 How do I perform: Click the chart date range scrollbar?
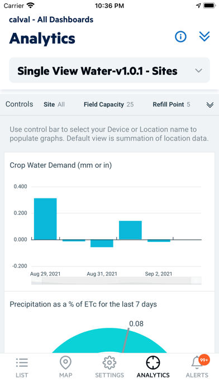click(116, 280)
